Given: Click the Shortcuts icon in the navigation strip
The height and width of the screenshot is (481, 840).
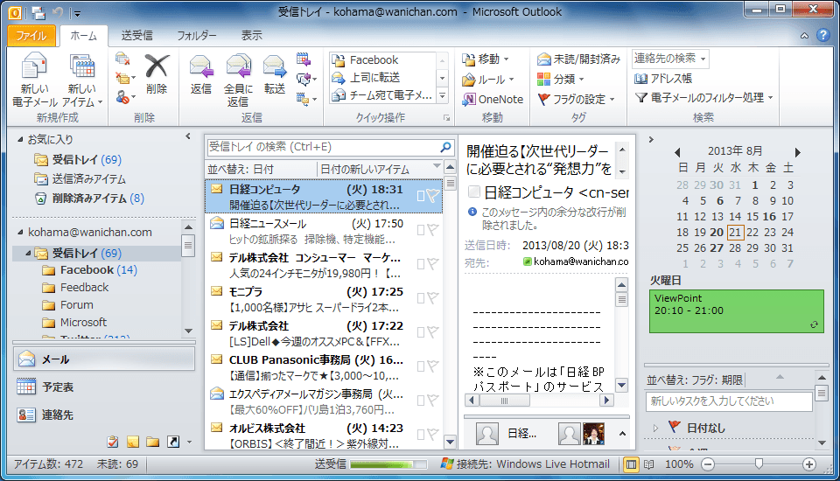Looking at the screenshot, I should click(173, 442).
